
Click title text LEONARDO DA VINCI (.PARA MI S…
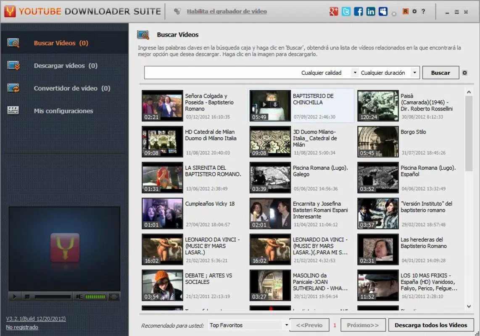click(320, 246)
